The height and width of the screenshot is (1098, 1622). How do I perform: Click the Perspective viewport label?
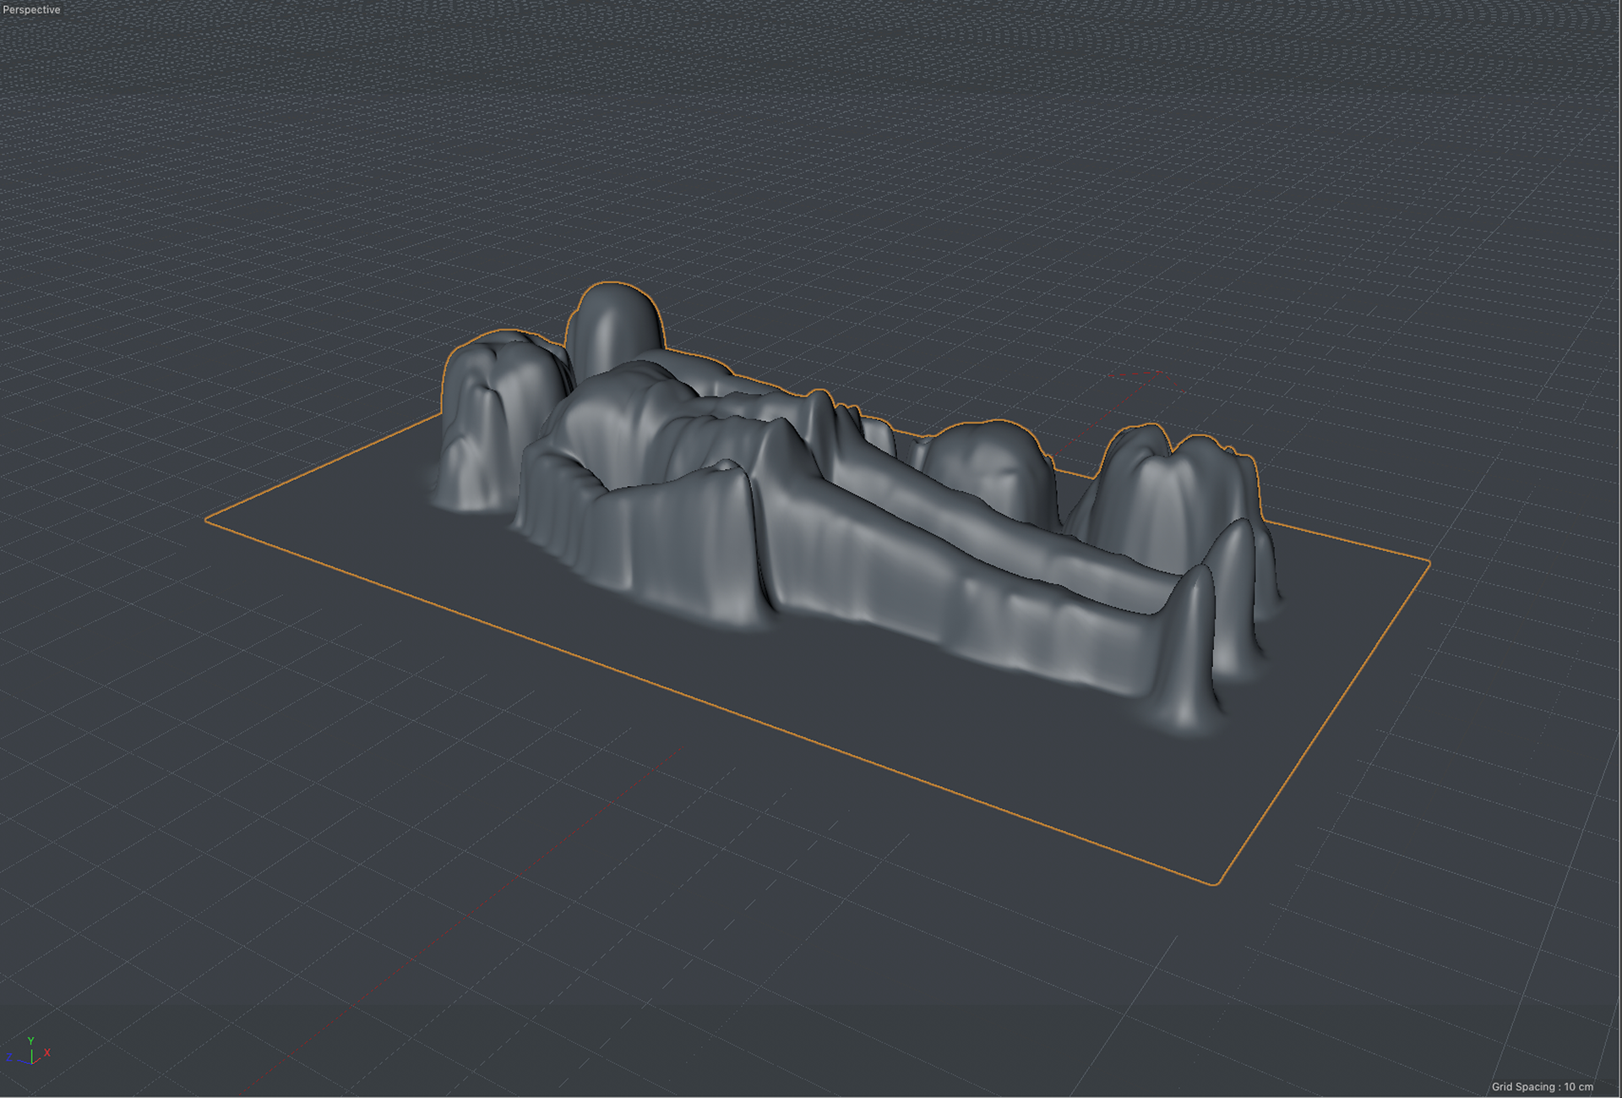click(x=31, y=10)
